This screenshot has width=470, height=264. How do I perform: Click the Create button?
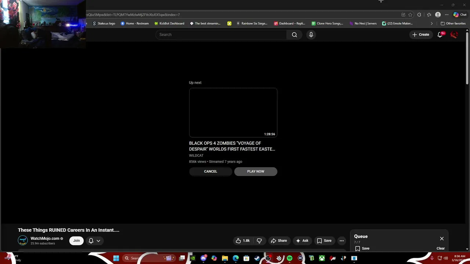pos(421,34)
